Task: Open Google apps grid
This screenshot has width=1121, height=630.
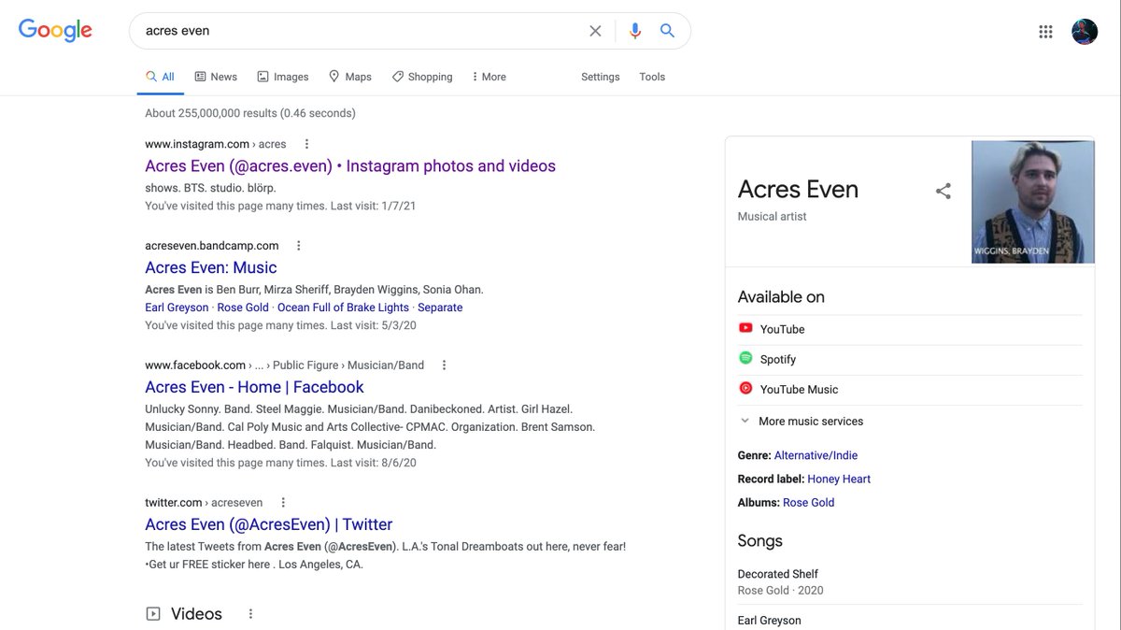Action: [1045, 32]
